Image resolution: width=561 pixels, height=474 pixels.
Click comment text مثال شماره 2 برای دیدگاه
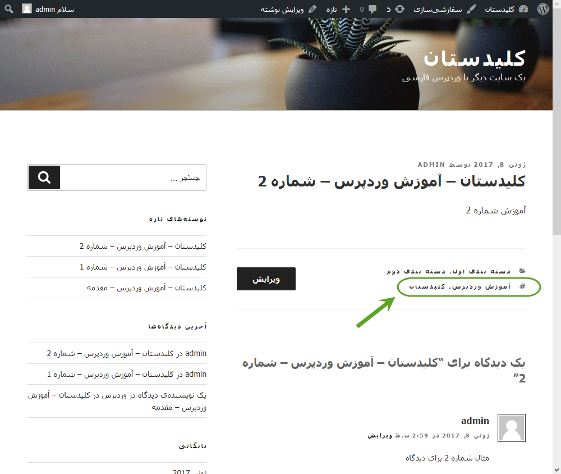[x=447, y=458]
